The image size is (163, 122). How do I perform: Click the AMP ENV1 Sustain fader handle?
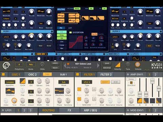(152, 81)
